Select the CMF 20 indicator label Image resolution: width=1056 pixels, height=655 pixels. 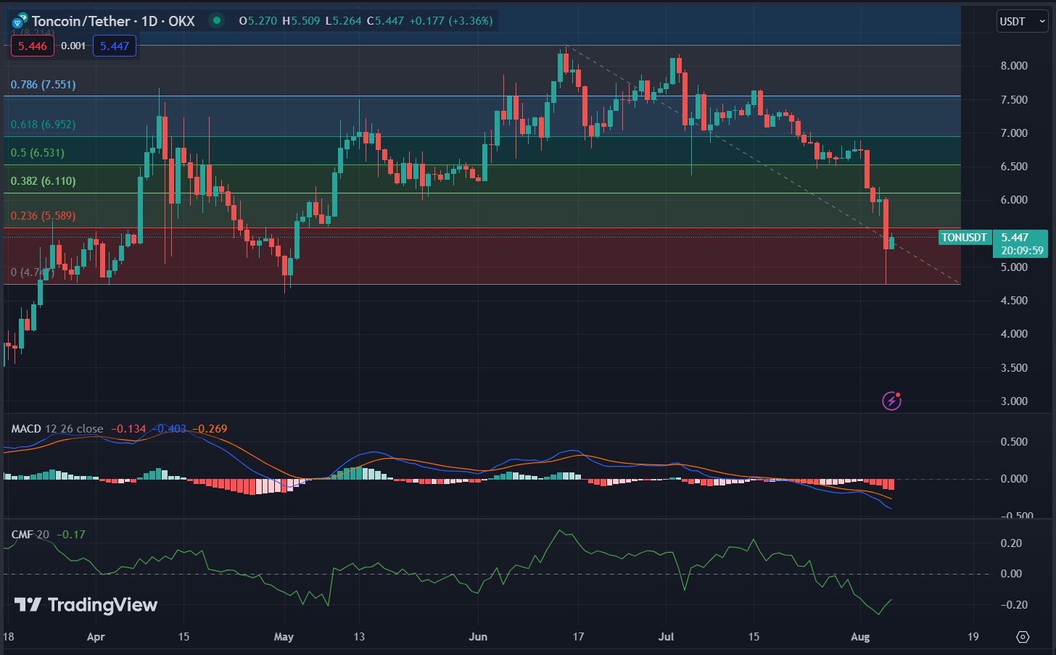(x=30, y=535)
